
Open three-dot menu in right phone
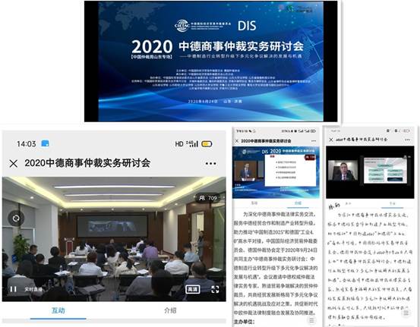[x=407, y=140]
